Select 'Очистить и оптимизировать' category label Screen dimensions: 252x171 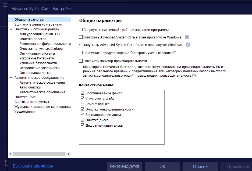tap(37, 29)
